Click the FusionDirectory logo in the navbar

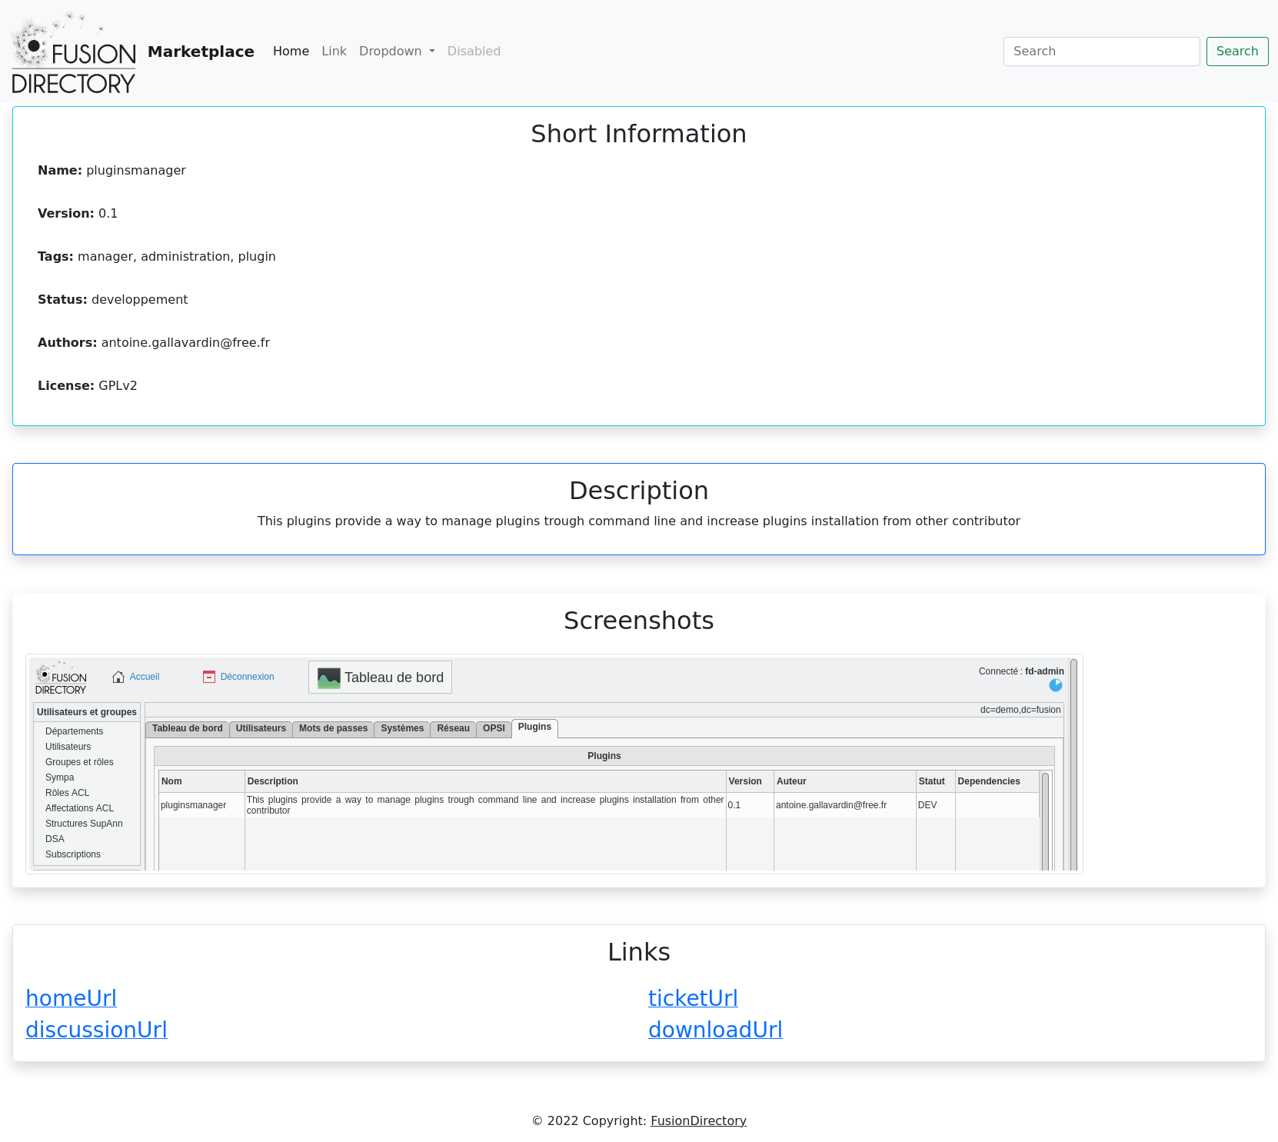click(74, 52)
